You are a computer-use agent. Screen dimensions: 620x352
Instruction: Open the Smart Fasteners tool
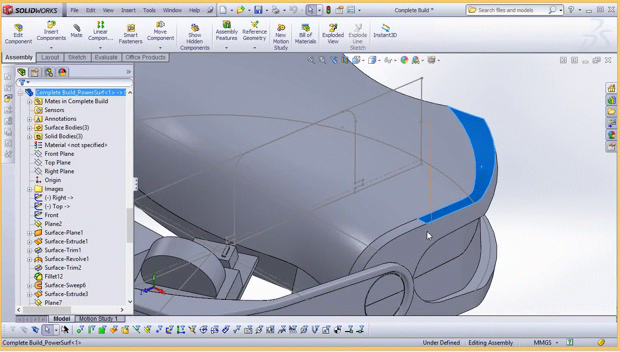(130, 34)
